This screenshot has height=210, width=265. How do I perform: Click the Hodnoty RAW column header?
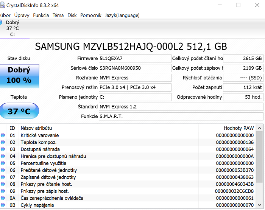pyautogui.click(x=238, y=128)
